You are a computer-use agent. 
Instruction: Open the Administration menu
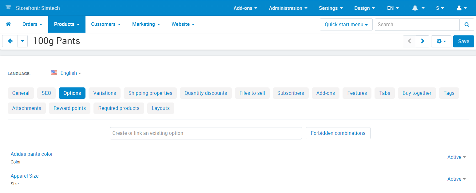(288, 8)
